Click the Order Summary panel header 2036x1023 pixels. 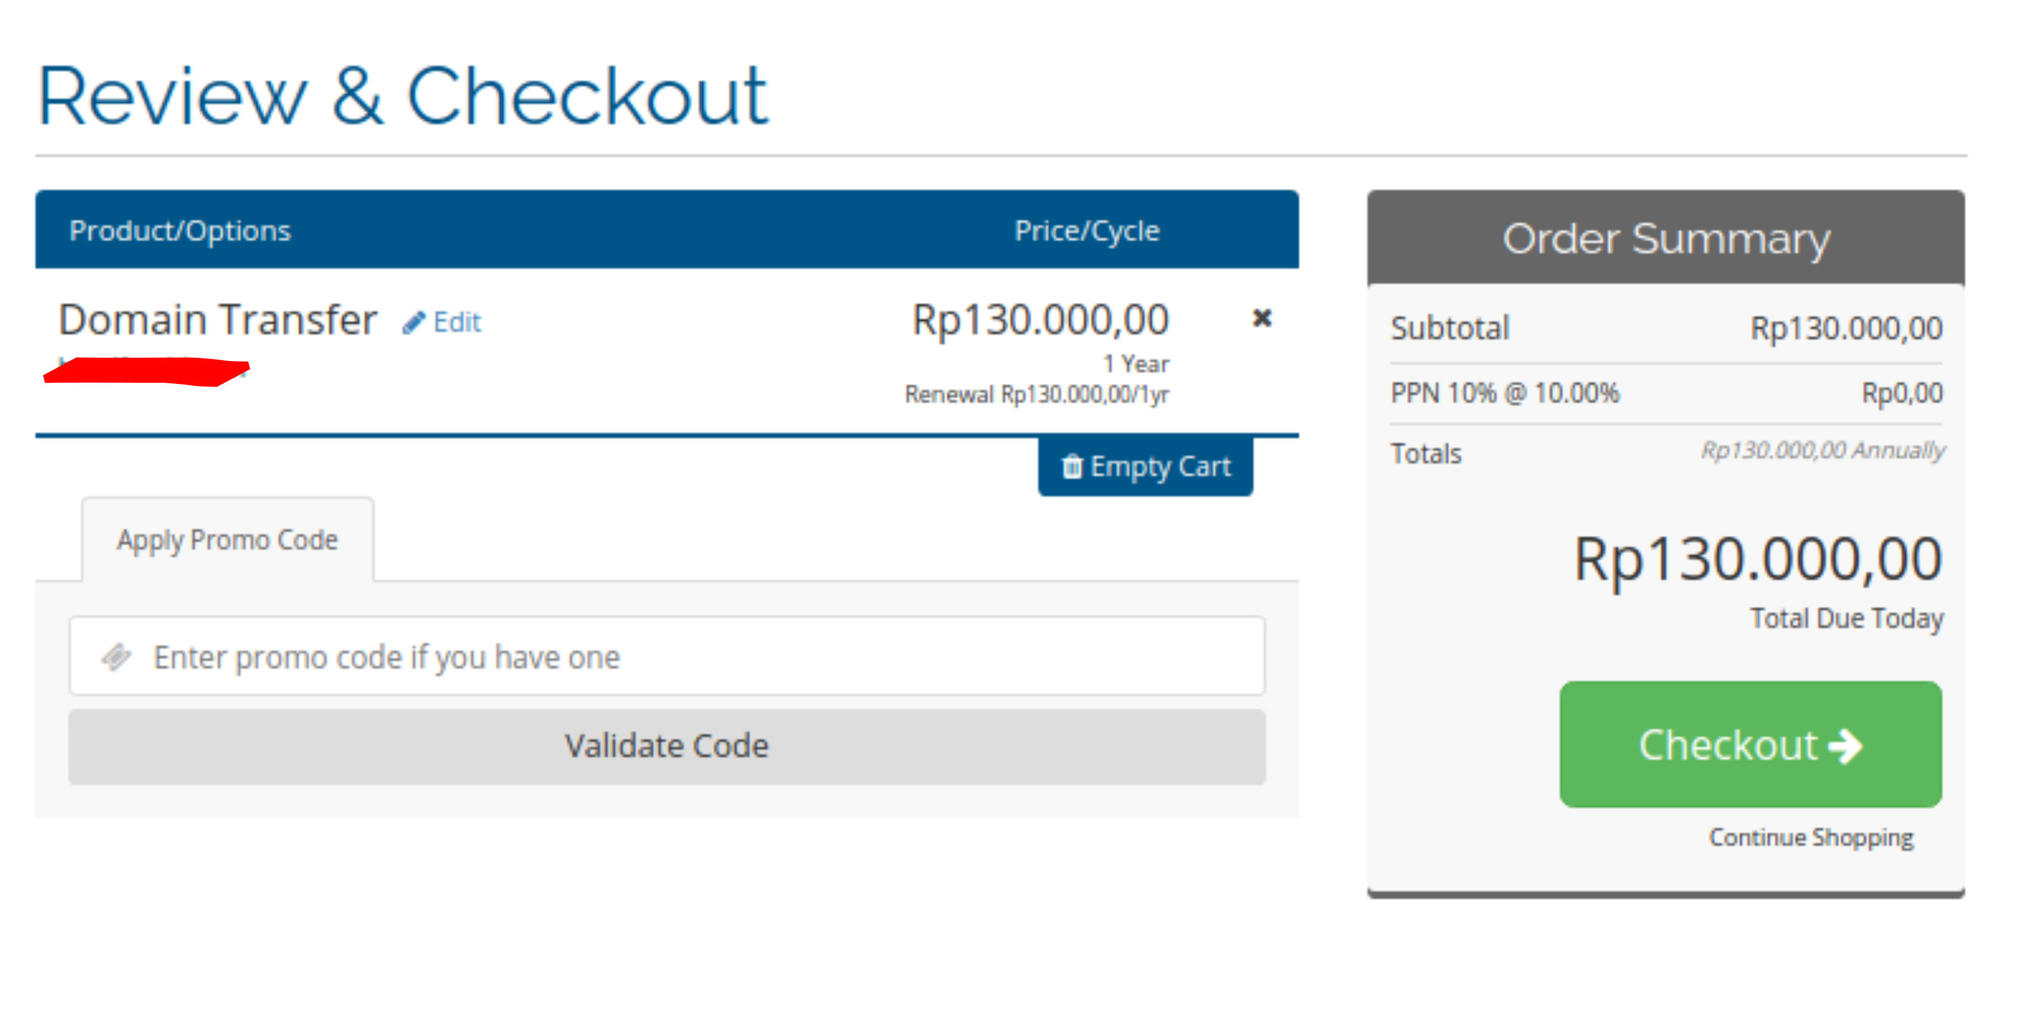pyautogui.click(x=1665, y=238)
